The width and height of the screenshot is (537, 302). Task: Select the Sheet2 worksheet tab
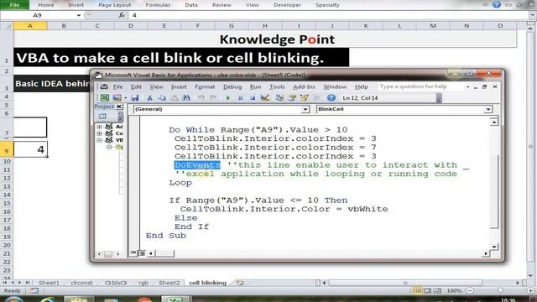169,283
